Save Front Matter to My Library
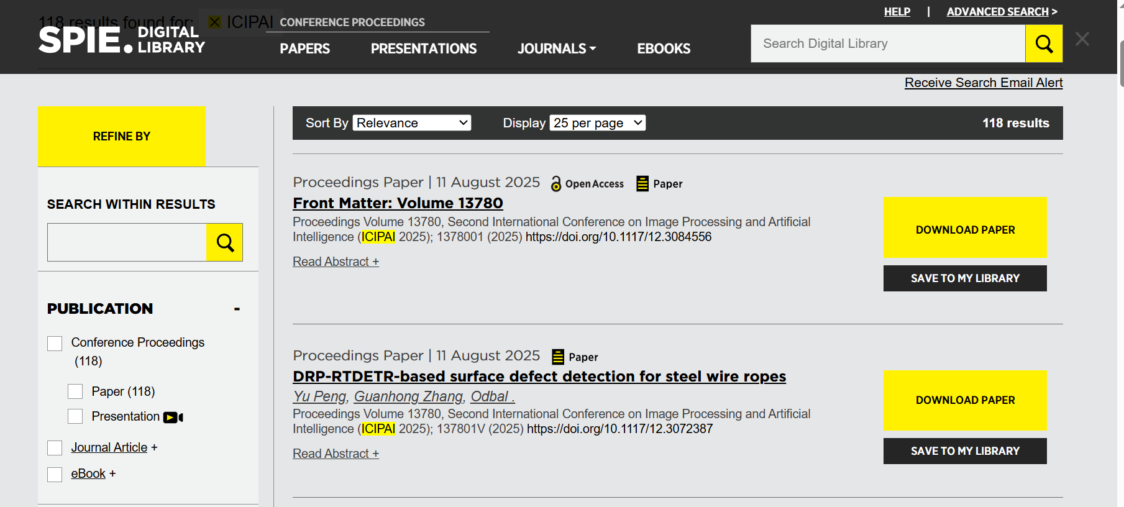Image resolution: width=1124 pixels, height=507 pixels. click(x=965, y=278)
